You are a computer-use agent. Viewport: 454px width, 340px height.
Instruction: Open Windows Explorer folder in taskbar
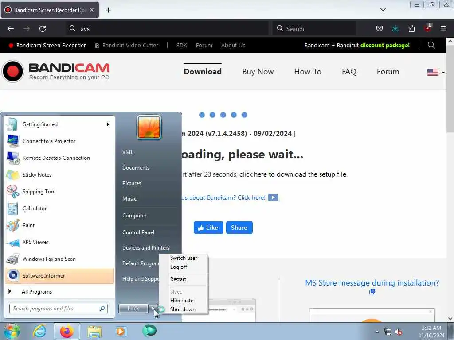[94, 332]
